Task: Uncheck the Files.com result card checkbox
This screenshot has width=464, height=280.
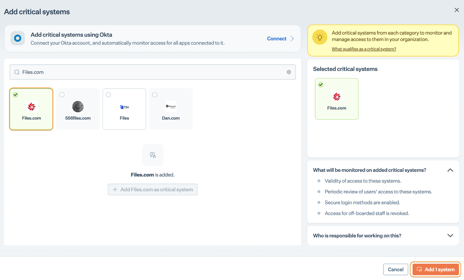Action: [16, 95]
